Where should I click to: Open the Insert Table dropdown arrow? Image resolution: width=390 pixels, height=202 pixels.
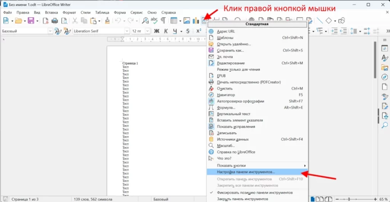pyautogui.click(x=180, y=21)
